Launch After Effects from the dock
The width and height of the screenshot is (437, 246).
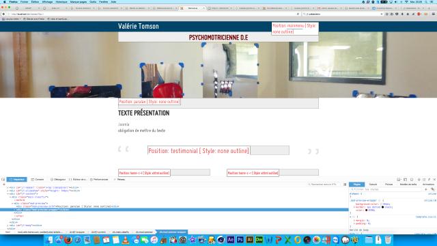click(x=231, y=240)
